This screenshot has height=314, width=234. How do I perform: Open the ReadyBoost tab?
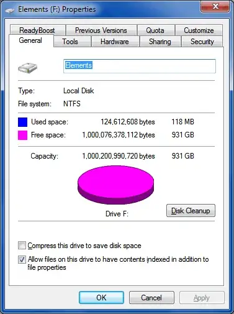click(x=37, y=30)
